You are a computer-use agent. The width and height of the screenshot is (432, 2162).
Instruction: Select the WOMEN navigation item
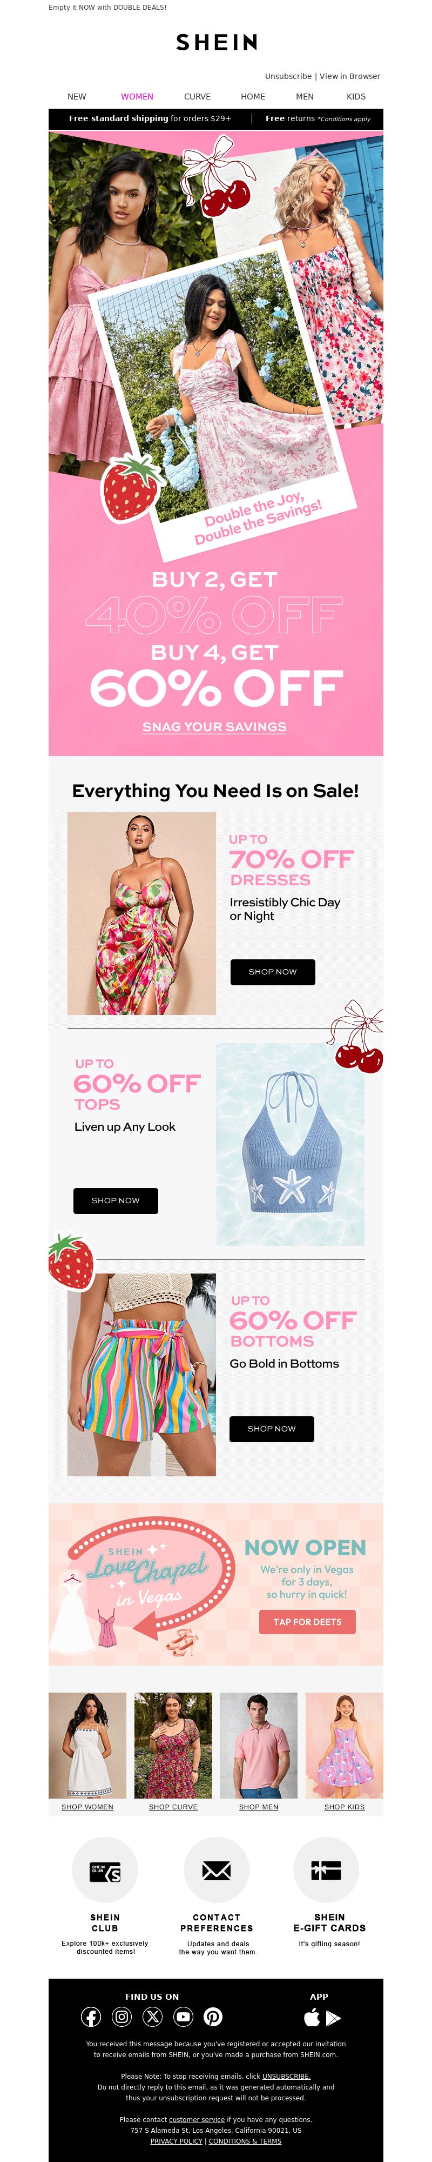click(137, 96)
